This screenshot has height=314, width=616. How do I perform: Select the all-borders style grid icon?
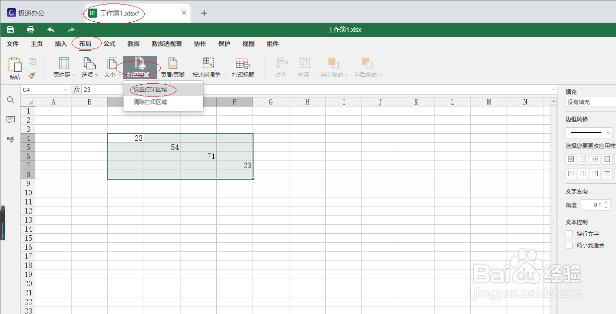(x=571, y=159)
